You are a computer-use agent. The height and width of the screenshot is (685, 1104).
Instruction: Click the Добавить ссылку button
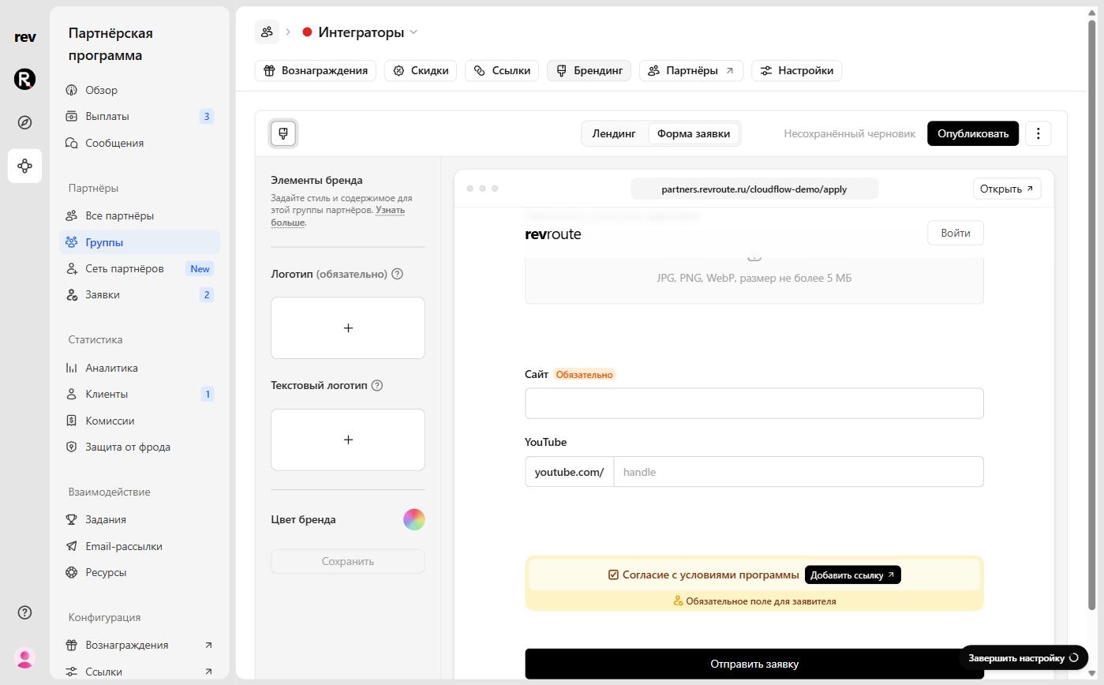coord(852,575)
